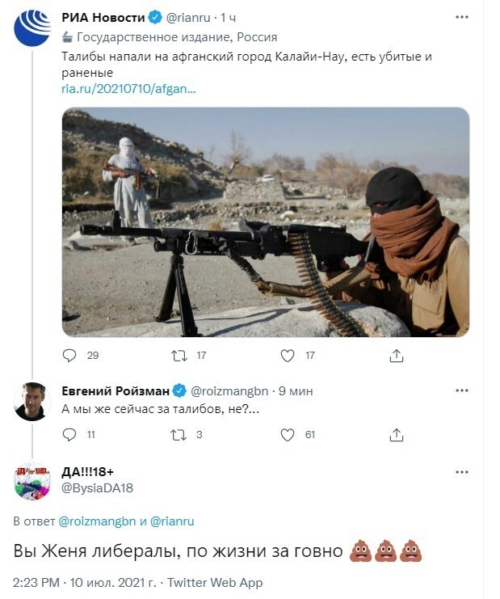Reply to the РИА Новости tweet
Screen dimensions: 500x599
(69, 356)
